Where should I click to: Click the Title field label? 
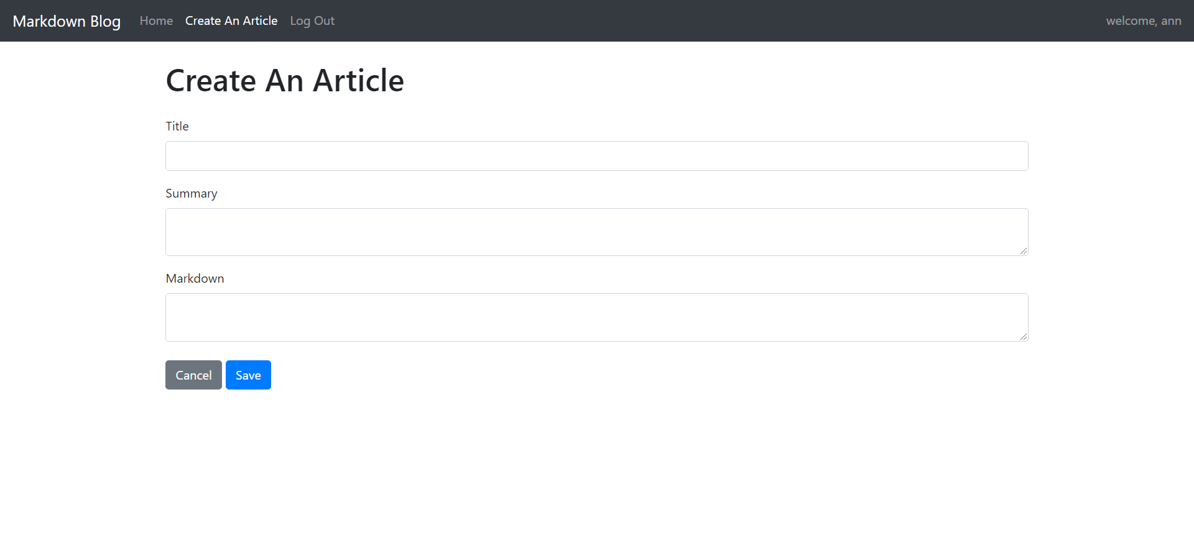(177, 126)
